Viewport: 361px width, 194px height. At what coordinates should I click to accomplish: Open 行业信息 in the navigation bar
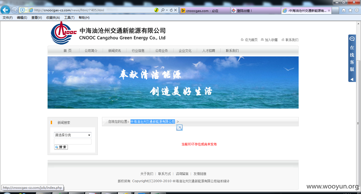(x=138, y=51)
